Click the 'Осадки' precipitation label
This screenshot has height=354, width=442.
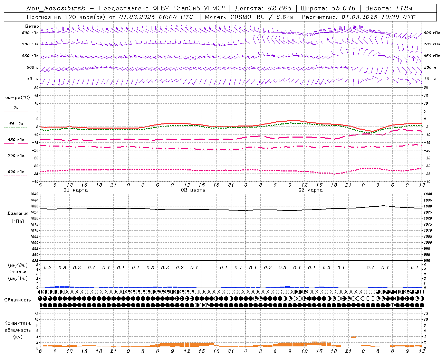coord(18,272)
